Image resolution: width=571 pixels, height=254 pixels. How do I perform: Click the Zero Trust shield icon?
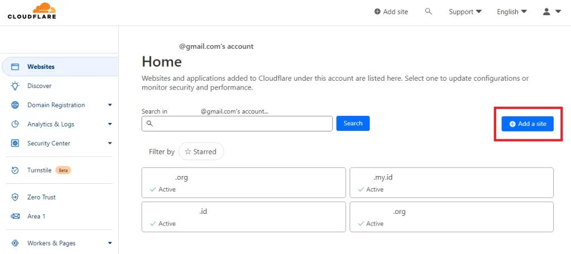(15, 197)
